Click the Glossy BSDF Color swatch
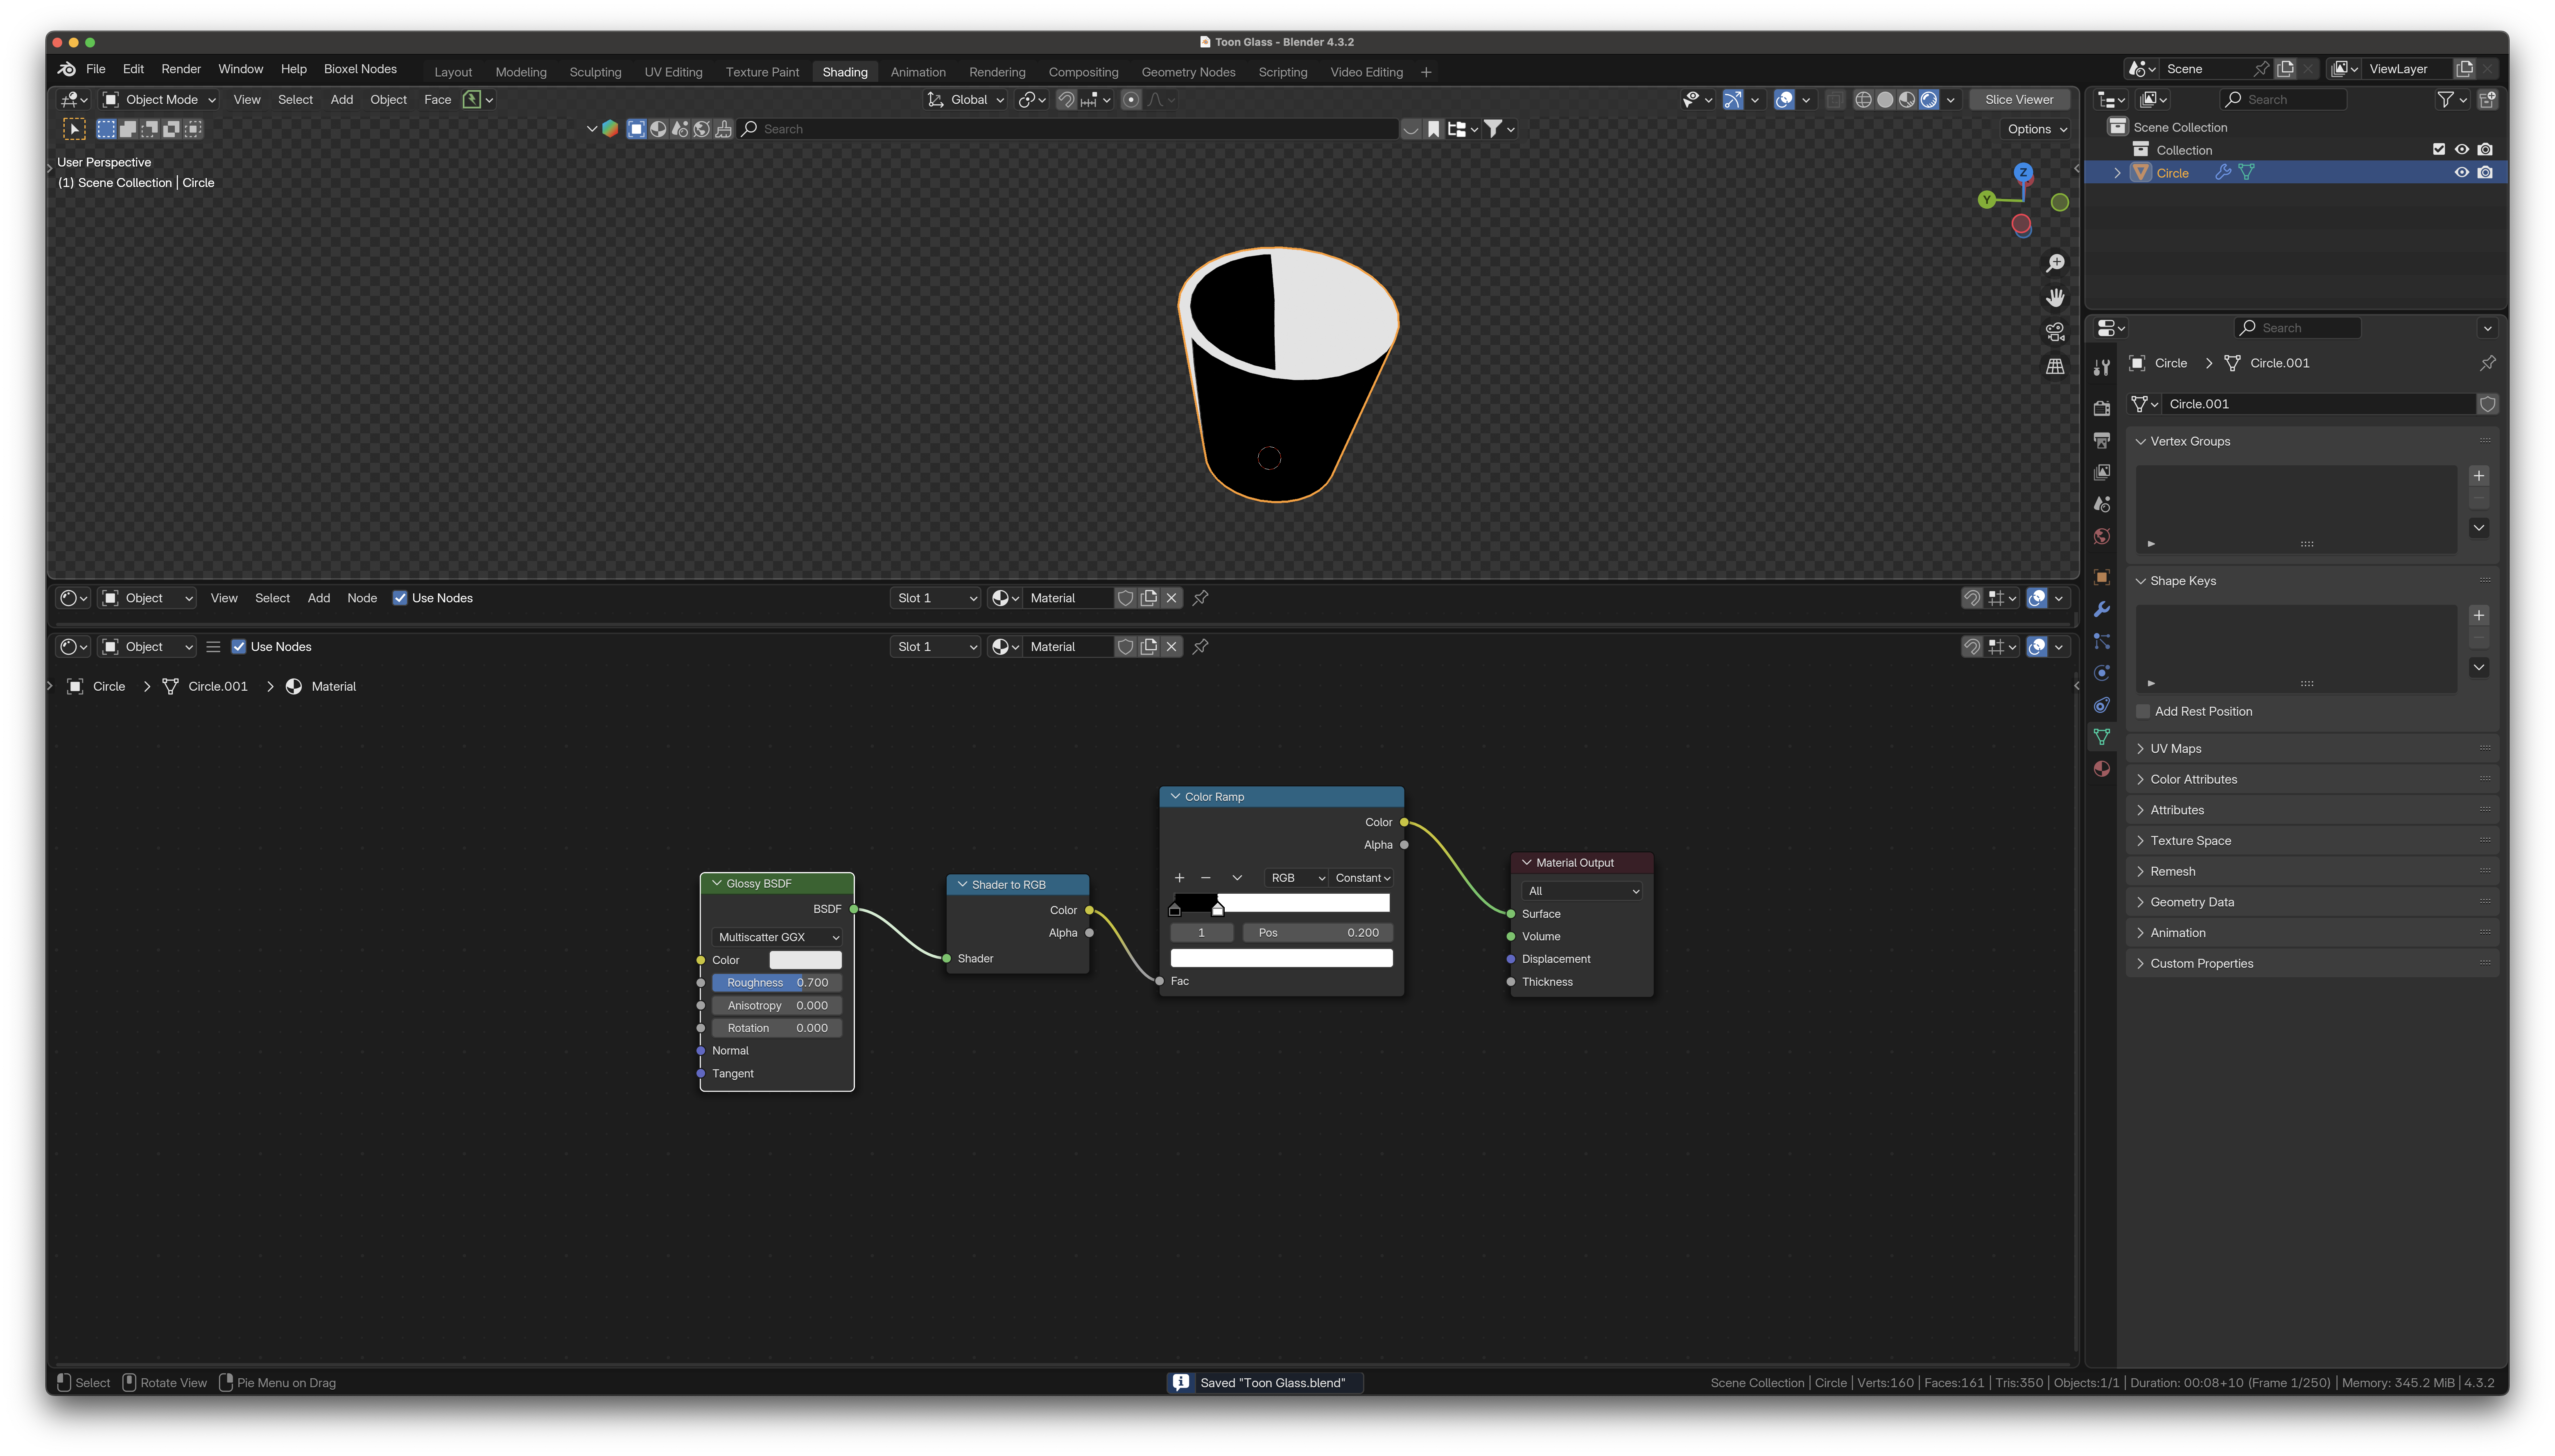2555x1456 pixels. click(x=805, y=960)
